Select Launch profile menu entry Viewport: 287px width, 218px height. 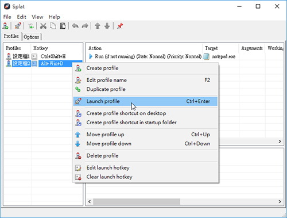pyautogui.click(x=146, y=101)
